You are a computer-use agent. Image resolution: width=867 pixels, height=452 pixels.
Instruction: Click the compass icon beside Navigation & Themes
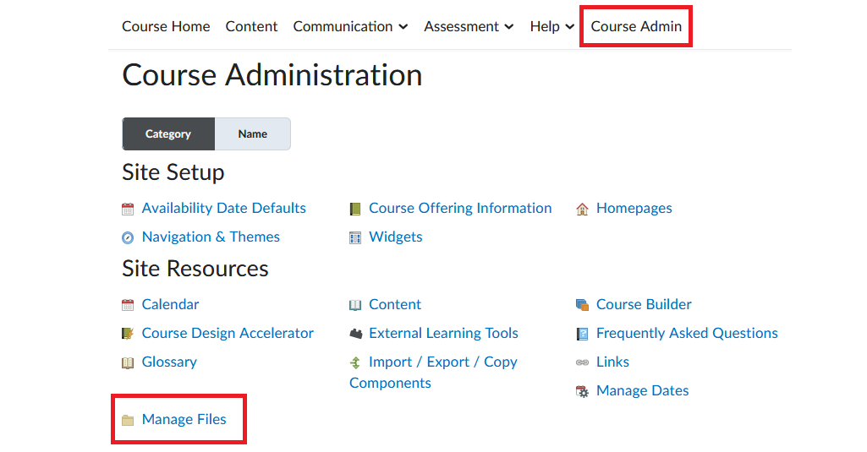click(128, 237)
